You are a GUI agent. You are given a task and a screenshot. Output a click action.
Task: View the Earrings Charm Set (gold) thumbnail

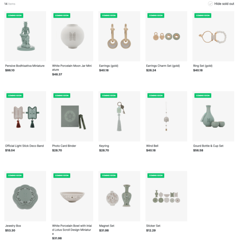coord(166,36)
